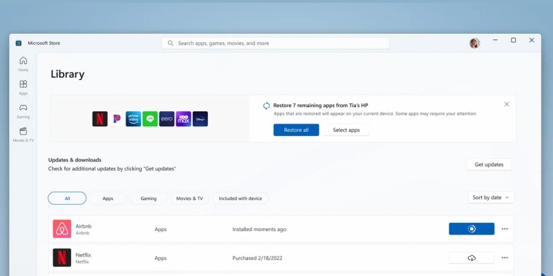Click 'Restore 7 remaining apps' title
This screenshot has width=553, height=276.
(321, 106)
